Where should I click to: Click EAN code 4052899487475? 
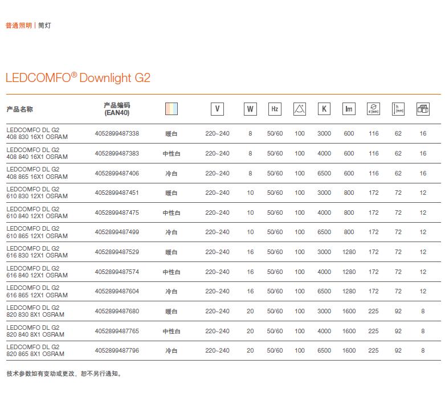click(117, 212)
